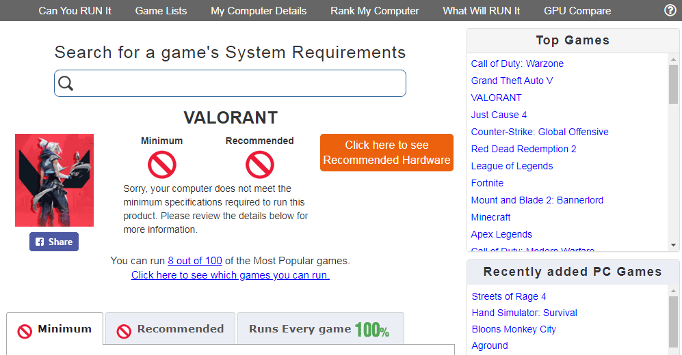Image resolution: width=682 pixels, height=355 pixels.
Task: Open Call of Duty: Warzone from Top Games
Action: 517,63
